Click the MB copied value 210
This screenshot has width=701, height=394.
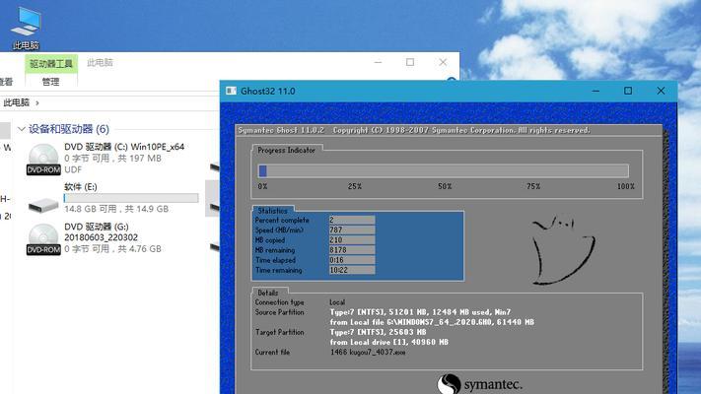click(352, 240)
